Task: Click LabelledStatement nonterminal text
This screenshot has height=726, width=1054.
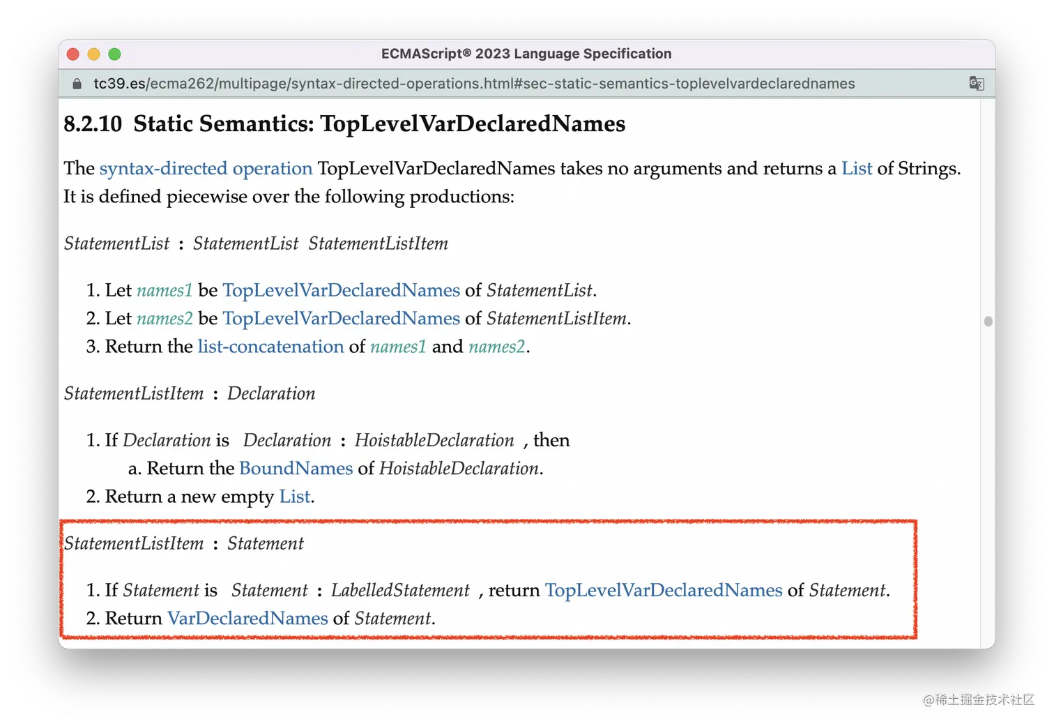Action: tap(400, 590)
